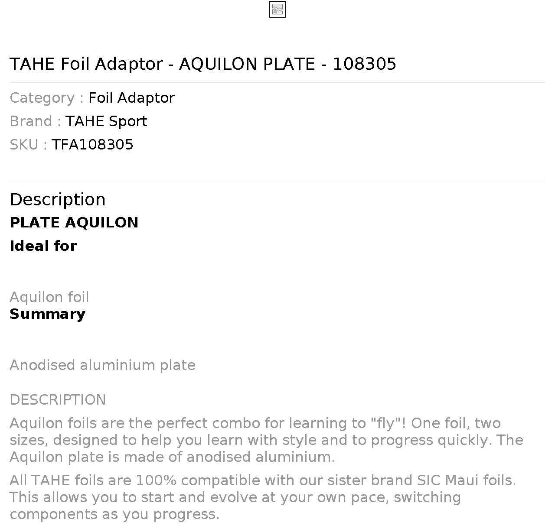
Task: Click the Ideal for bold heading
Action: [43, 246]
